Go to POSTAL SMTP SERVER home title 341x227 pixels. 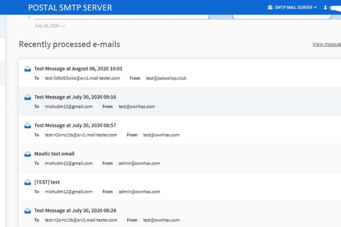[70, 8]
